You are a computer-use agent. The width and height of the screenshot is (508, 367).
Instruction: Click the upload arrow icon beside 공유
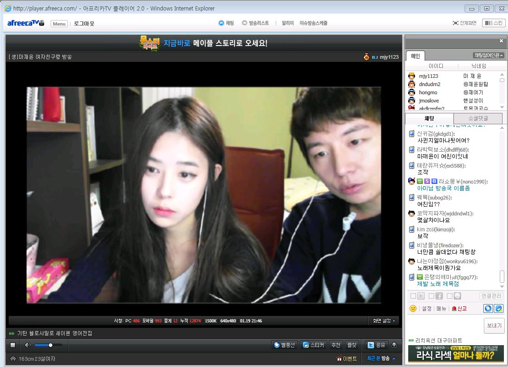coord(394,345)
